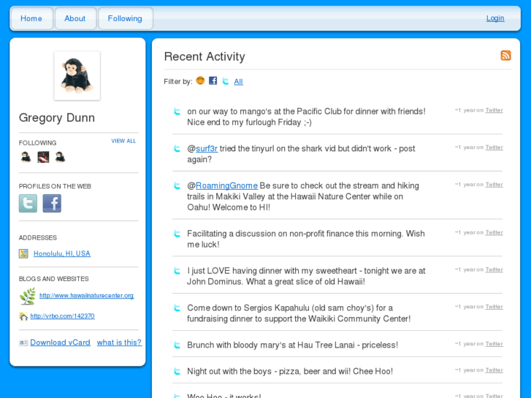Click Twitter icon beside mango's Pacific Club tweet
Viewport: 531px width, 398px height.
click(177, 112)
